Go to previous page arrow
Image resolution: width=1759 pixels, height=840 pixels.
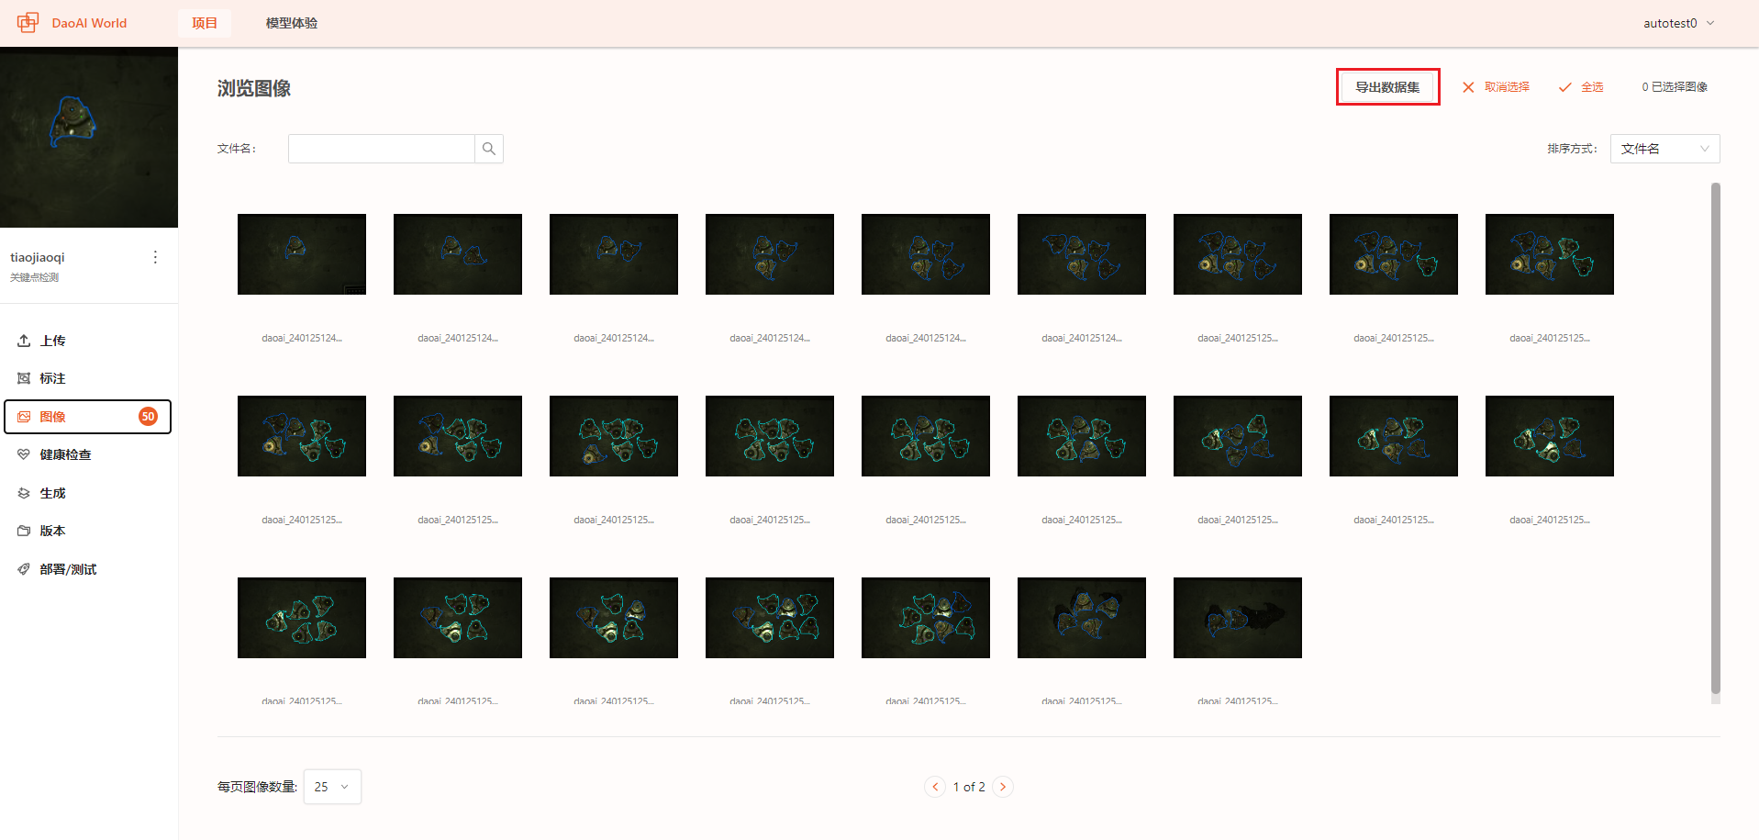tap(935, 787)
